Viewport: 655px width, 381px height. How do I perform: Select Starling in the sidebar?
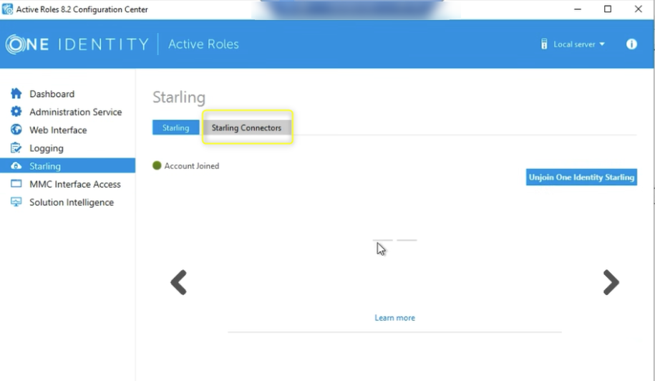pos(68,166)
